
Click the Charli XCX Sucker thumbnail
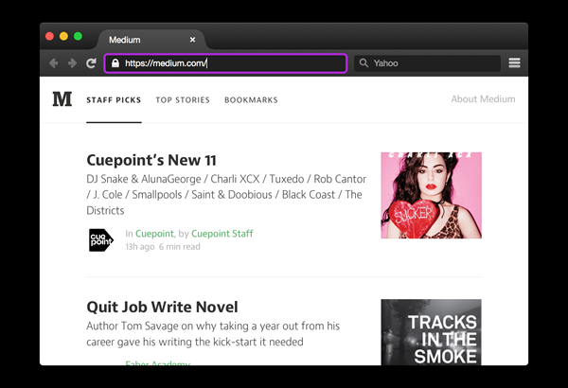click(x=431, y=195)
